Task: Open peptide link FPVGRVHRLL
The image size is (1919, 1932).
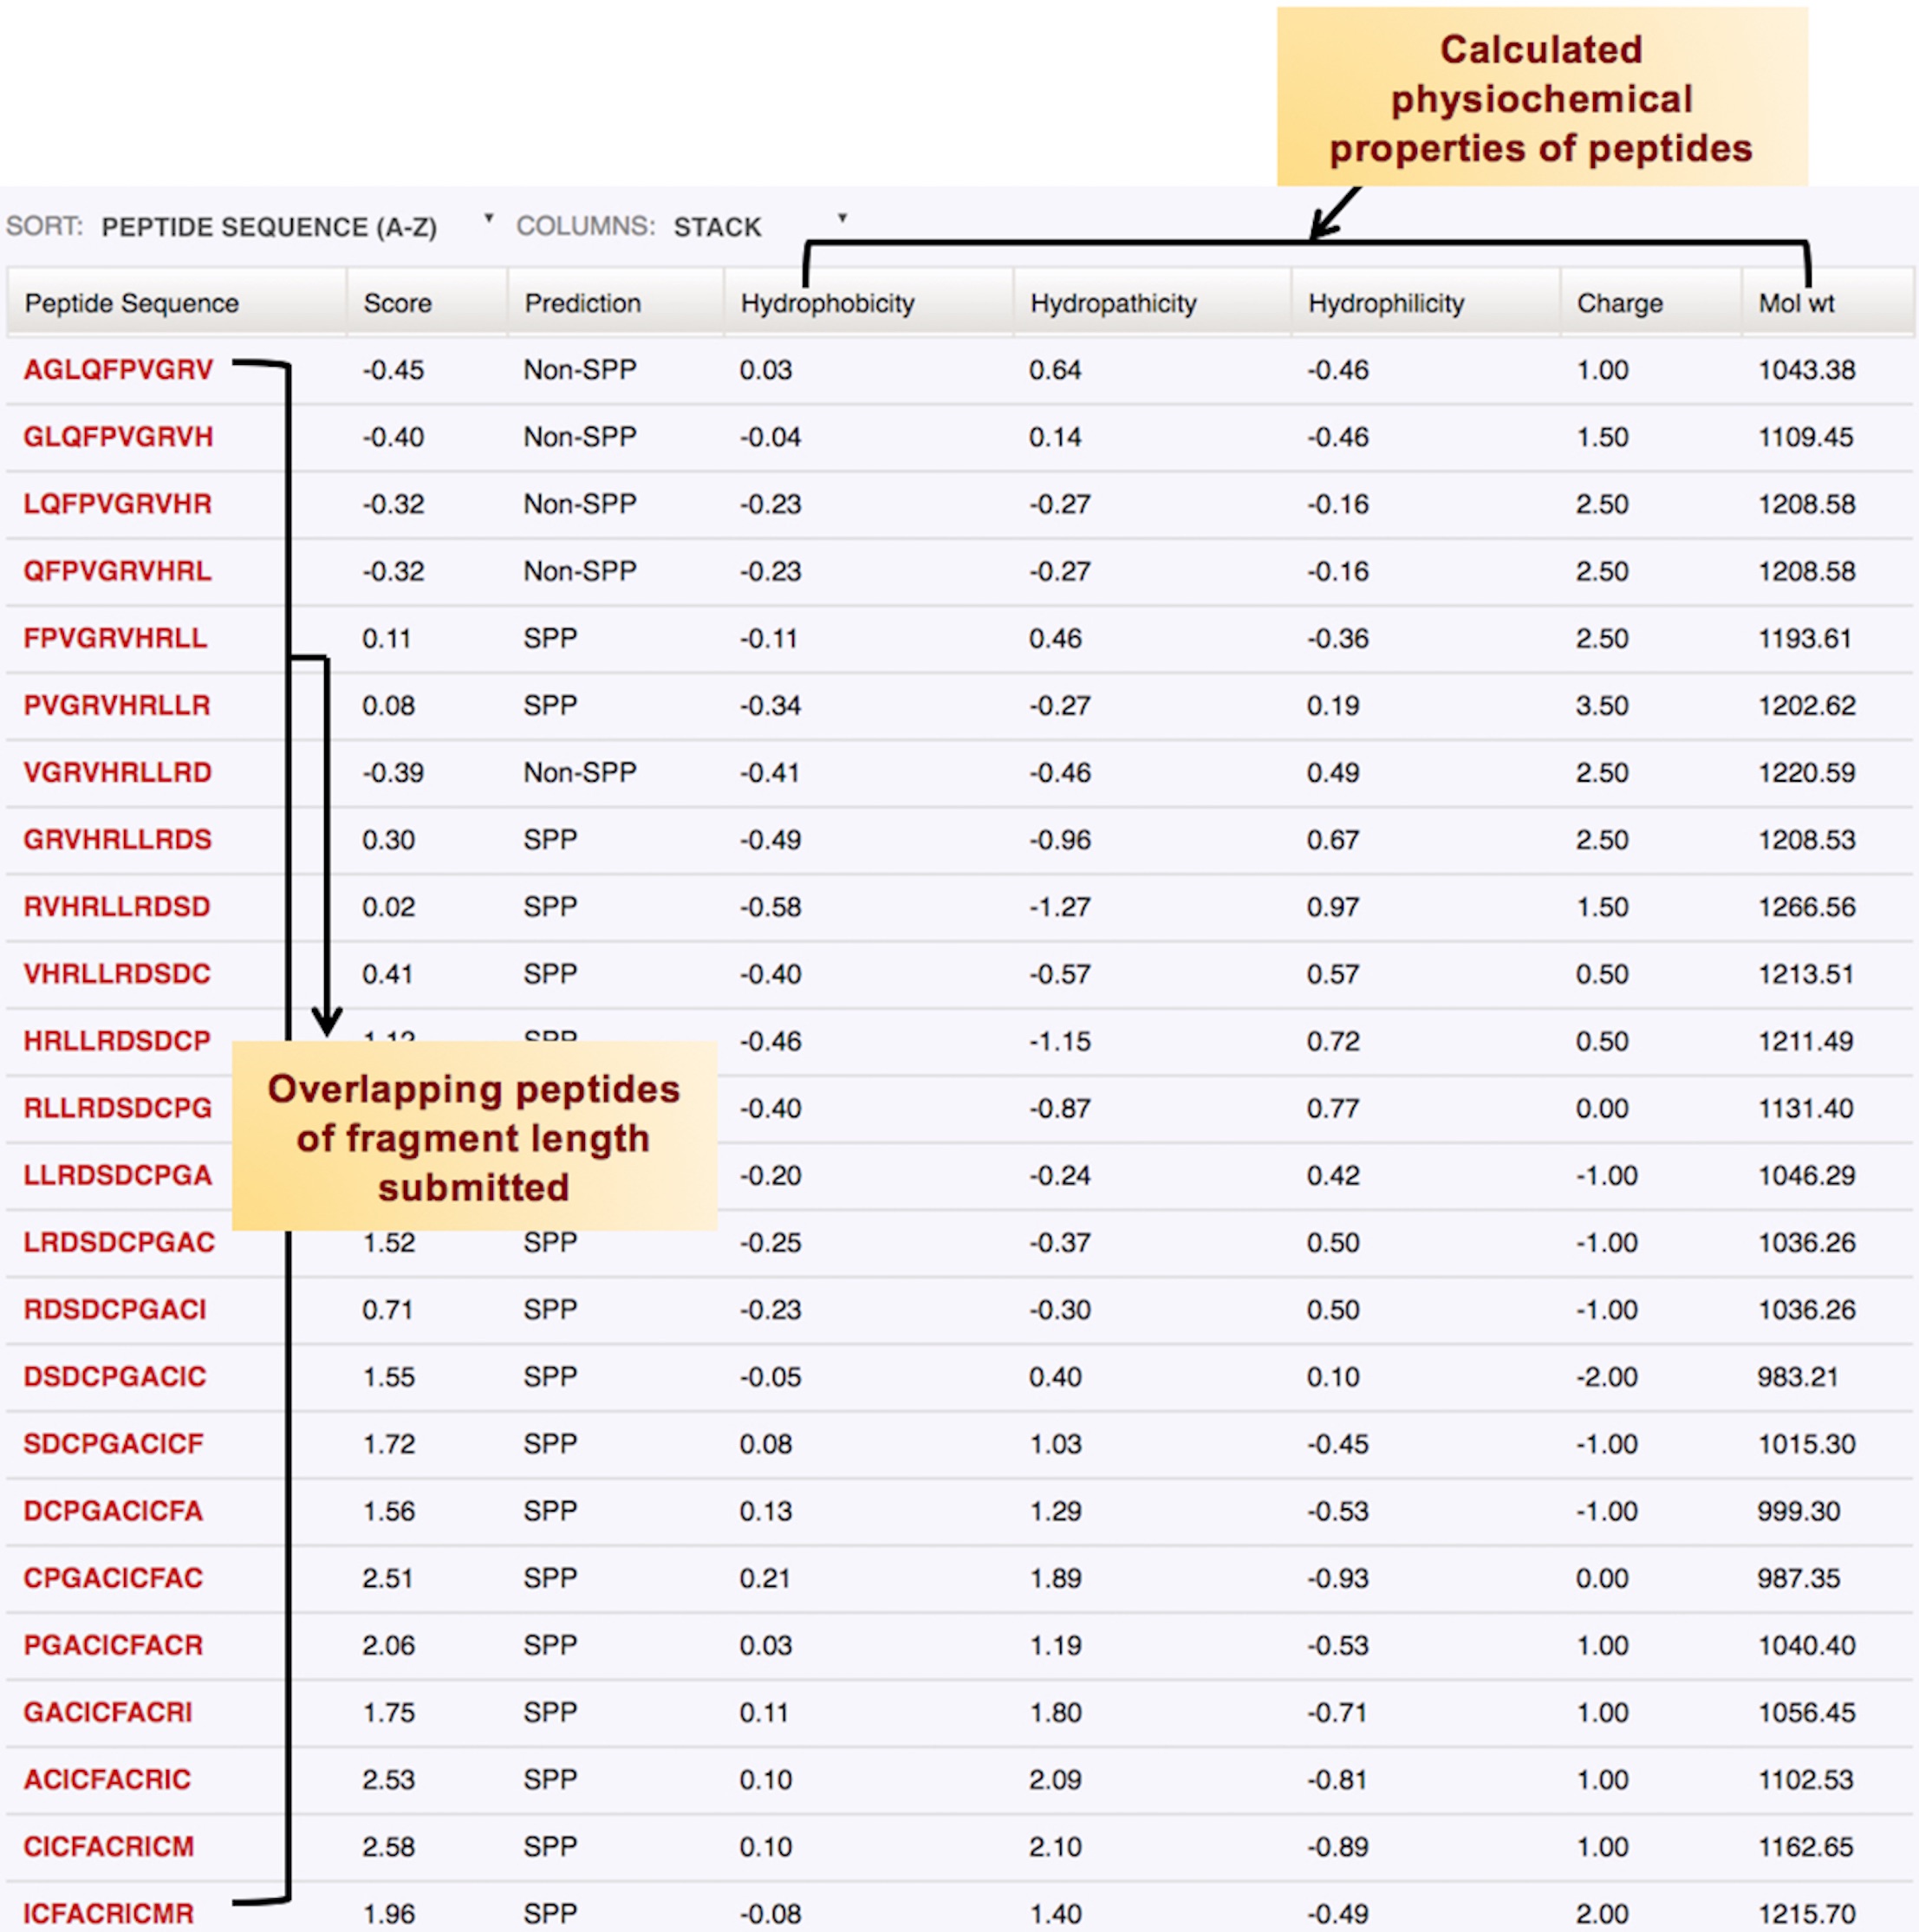Action: click(x=115, y=638)
